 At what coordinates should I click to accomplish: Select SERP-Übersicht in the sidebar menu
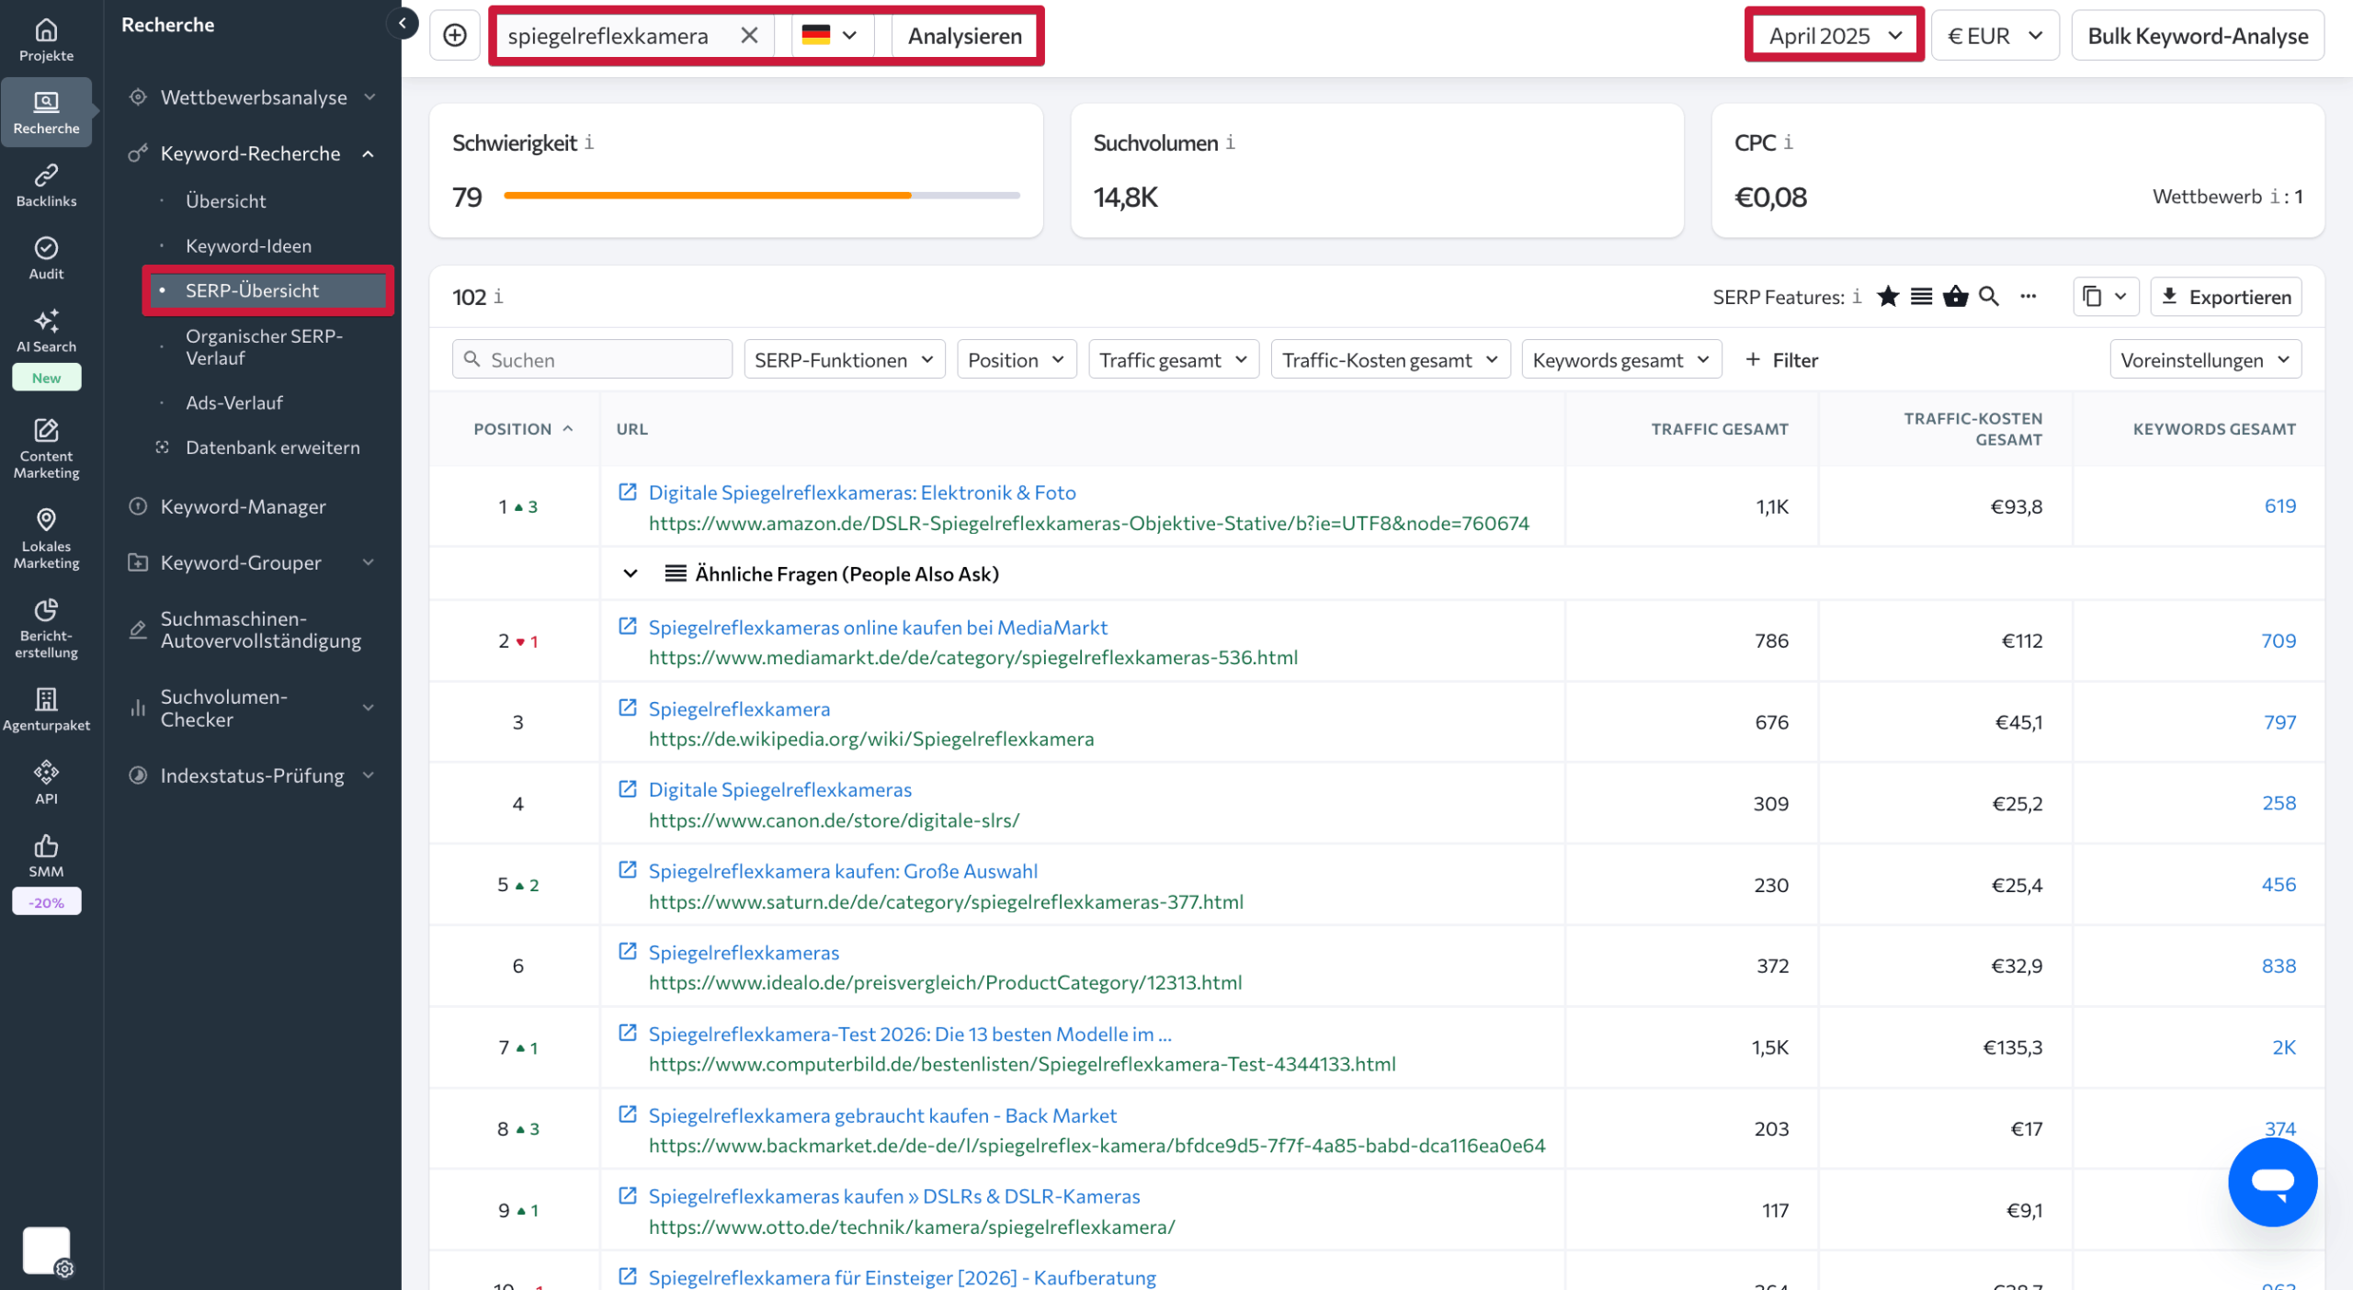pyautogui.click(x=252, y=289)
